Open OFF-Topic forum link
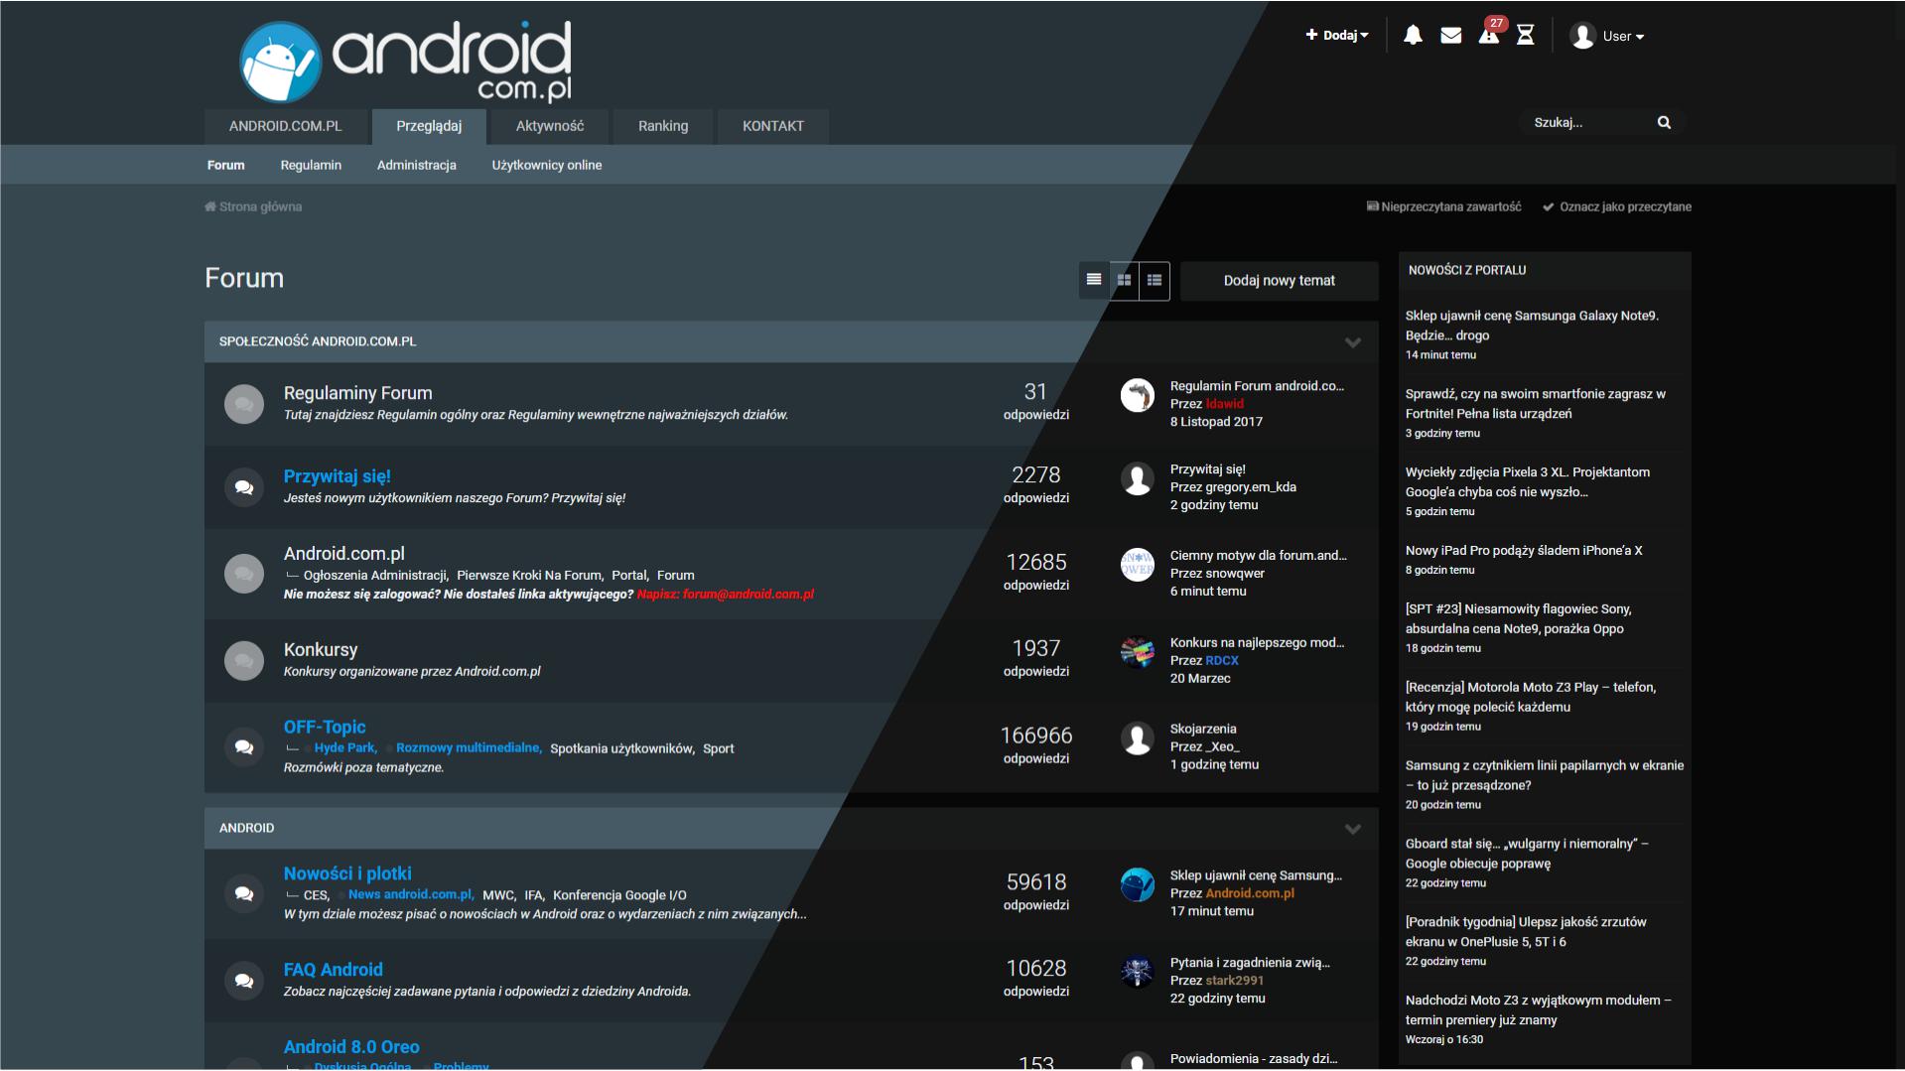The height and width of the screenshot is (1071, 1905). [325, 727]
